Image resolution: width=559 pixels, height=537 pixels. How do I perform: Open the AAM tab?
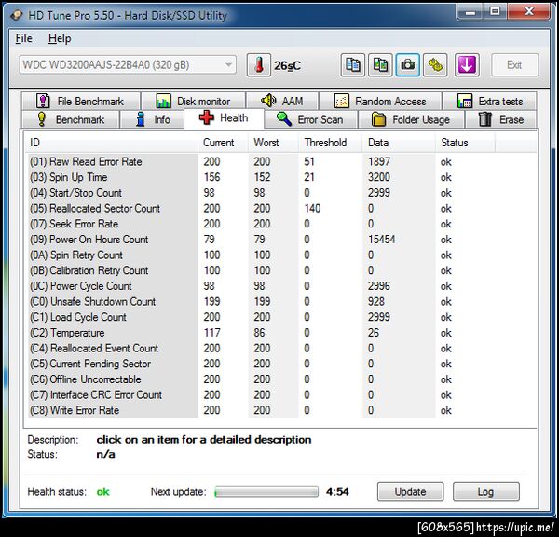click(x=282, y=101)
